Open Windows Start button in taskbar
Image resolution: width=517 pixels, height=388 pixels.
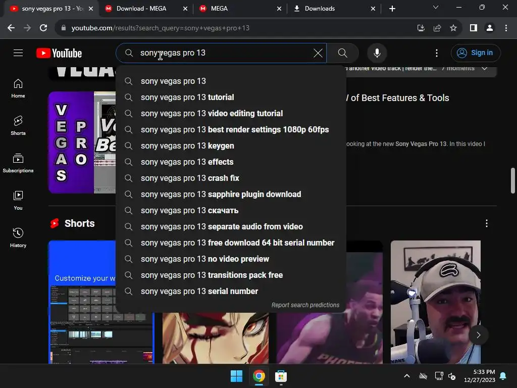(236, 376)
